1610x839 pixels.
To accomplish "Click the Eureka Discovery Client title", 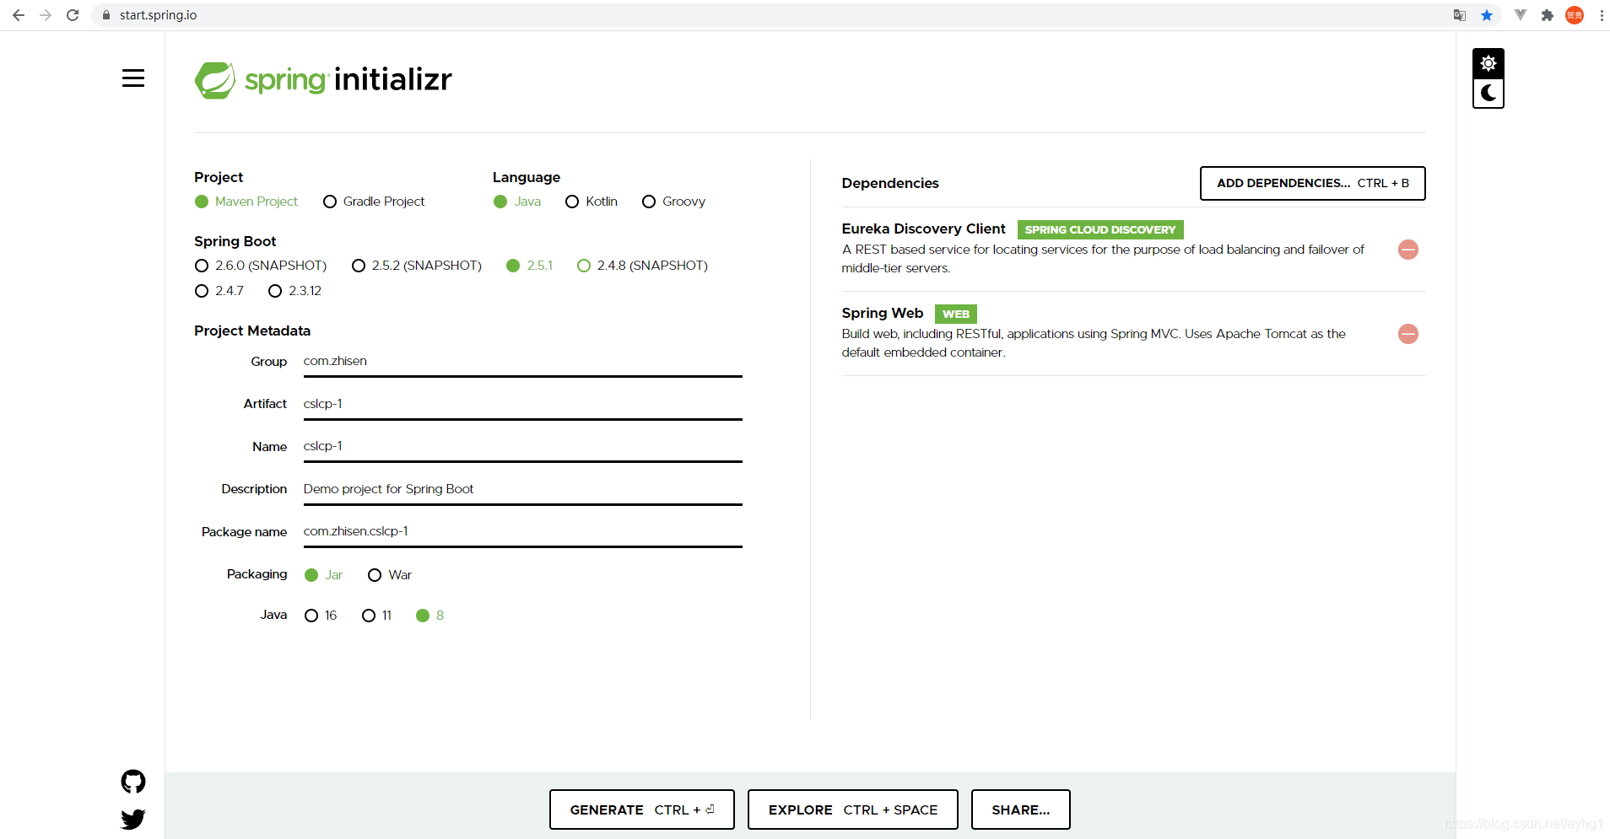I will (923, 229).
